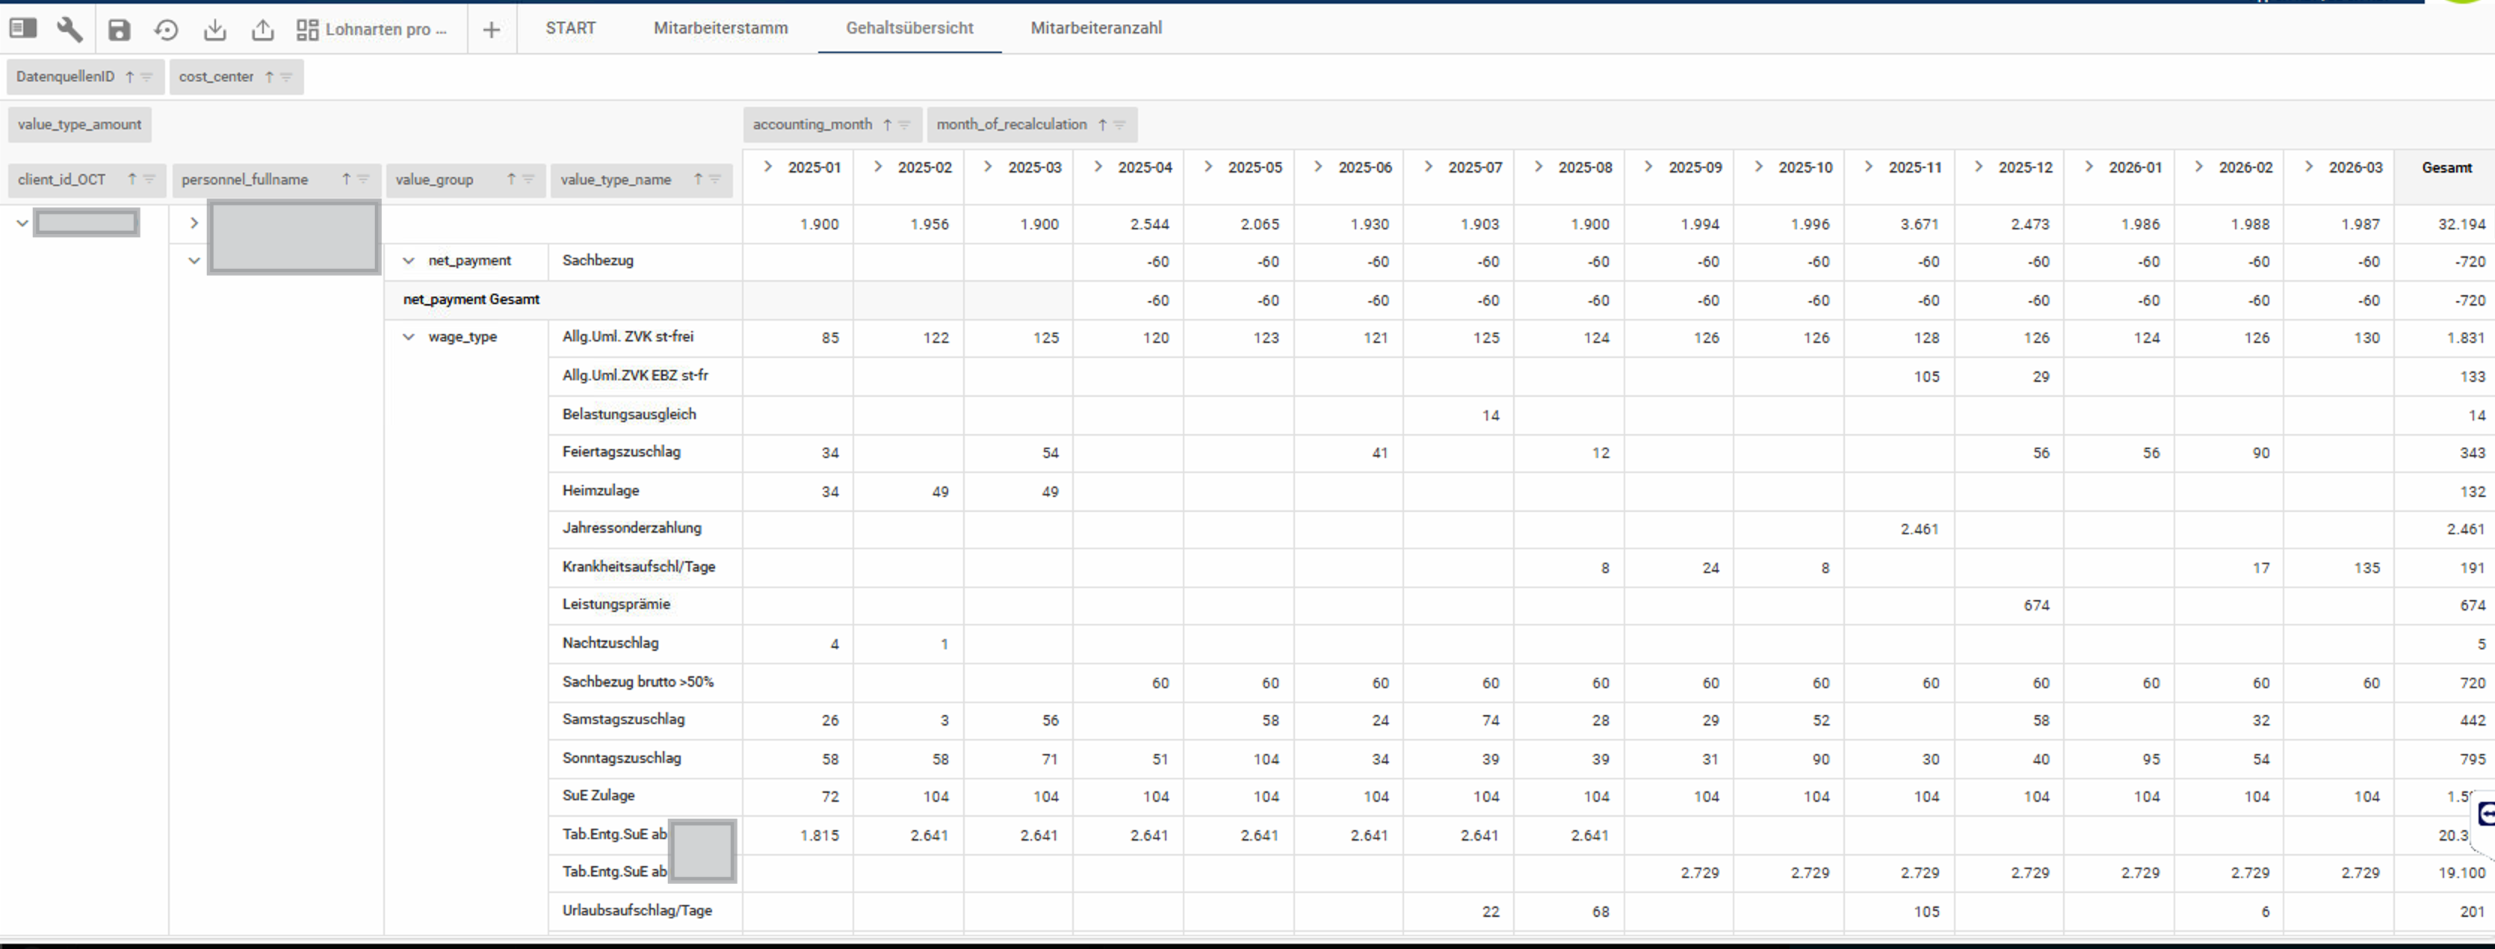Image resolution: width=2495 pixels, height=949 pixels.
Task: Click the accounting_month field chip label
Action: point(813,124)
